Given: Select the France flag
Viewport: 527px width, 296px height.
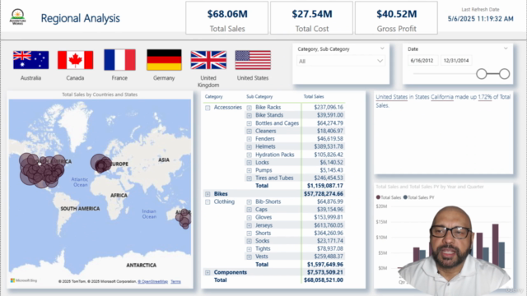Looking at the screenshot, I should (119, 60).
